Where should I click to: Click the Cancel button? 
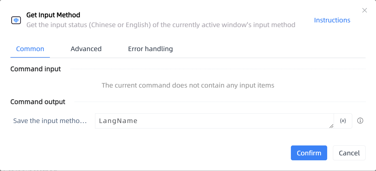pyautogui.click(x=349, y=153)
